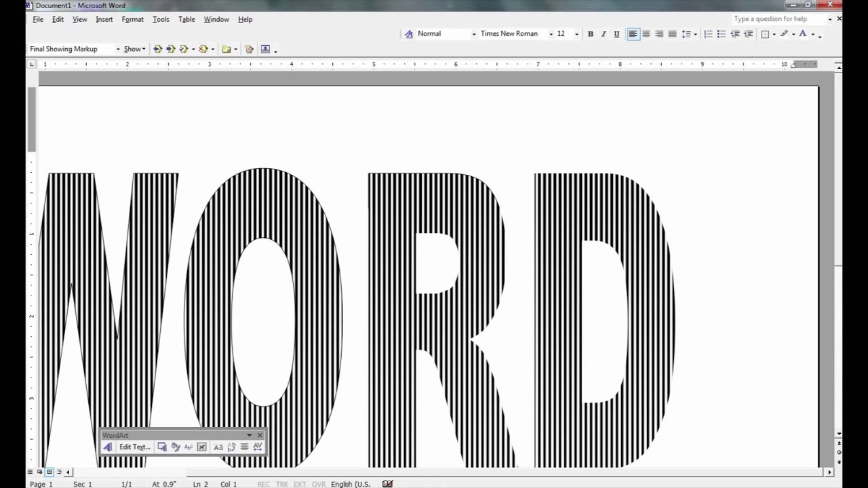The image size is (868, 488).
Task: Open the Table menu
Action: [x=187, y=19]
